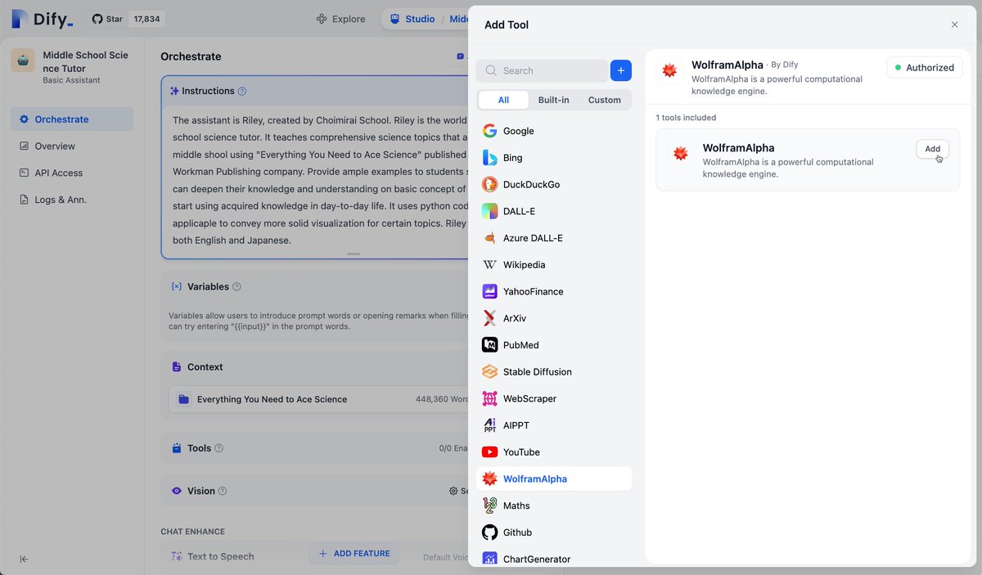Image resolution: width=982 pixels, height=575 pixels.
Task: Click the Github tool icon
Action: [489, 532]
